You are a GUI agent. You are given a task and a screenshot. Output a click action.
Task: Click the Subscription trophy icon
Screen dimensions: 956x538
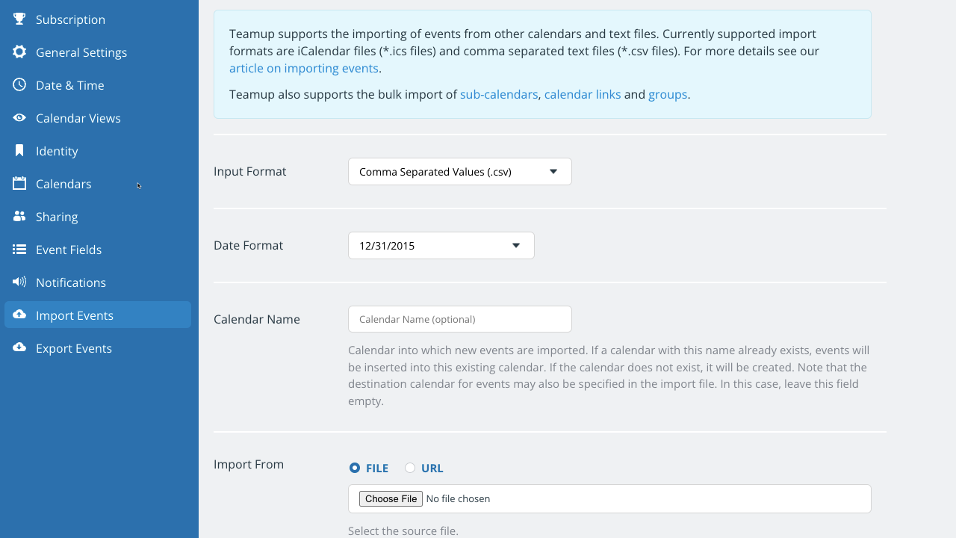click(x=19, y=19)
